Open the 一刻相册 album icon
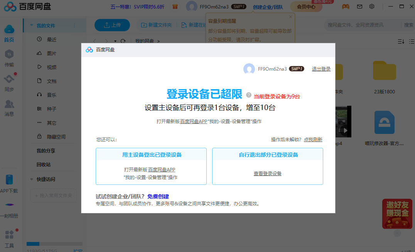Viewport: 415px width, 252px height. click(10, 205)
